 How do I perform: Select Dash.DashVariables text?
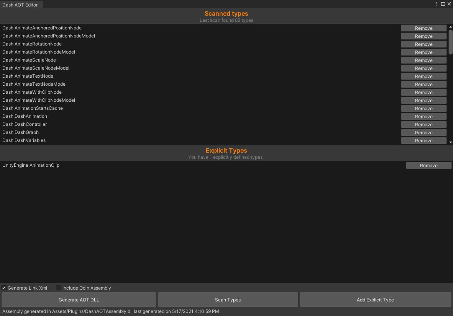point(24,140)
